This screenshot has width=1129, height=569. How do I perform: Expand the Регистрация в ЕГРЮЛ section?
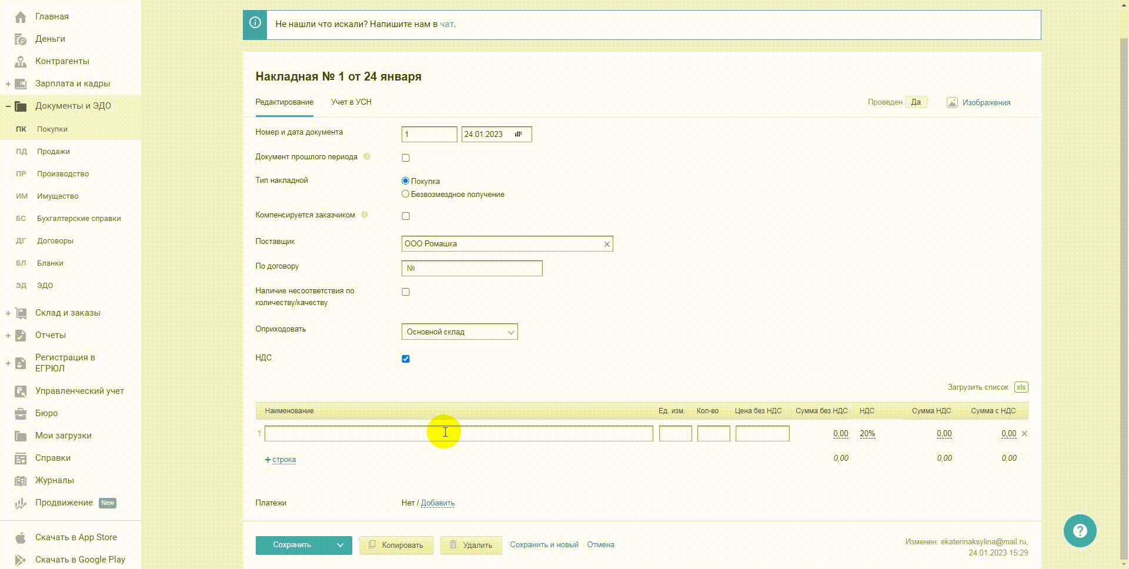pos(8,363)
